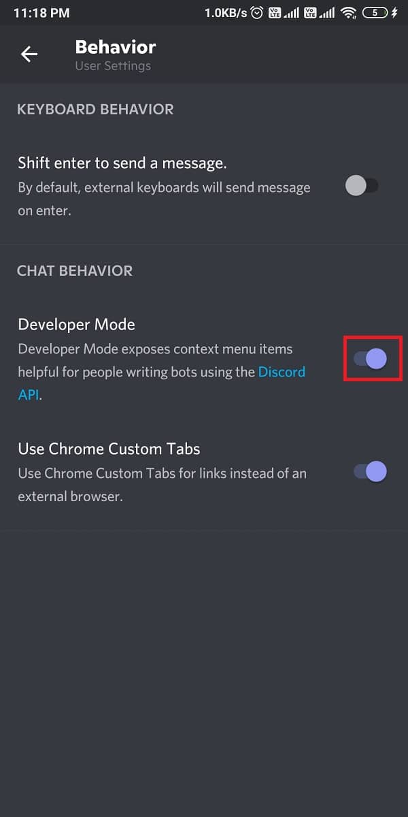Tap the Use Chrome Custom Tabs label
This screenshot has width=408, height=817.
[109, 449]
